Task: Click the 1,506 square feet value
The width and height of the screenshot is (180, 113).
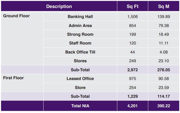Action: [x=132, y=16]
